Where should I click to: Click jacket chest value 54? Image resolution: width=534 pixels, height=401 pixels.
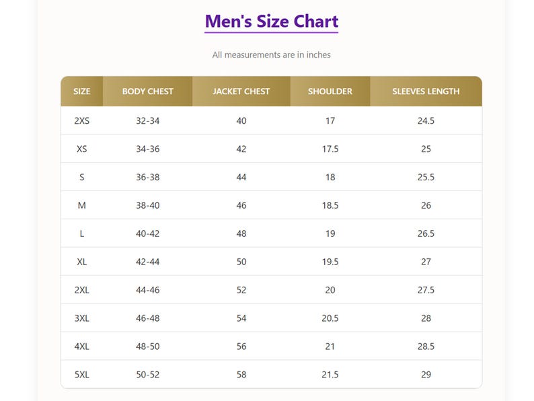click(241, 318)
